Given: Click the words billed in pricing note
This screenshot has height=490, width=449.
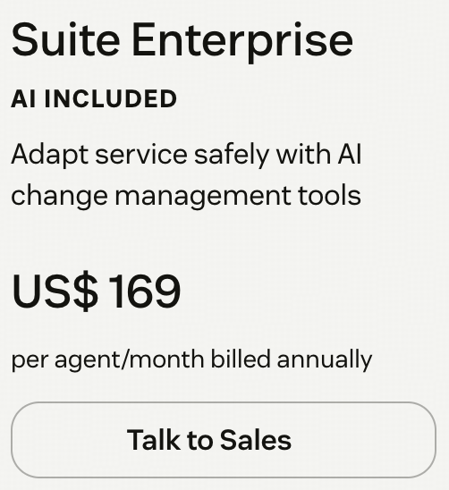Looking at the screenshot, I should tap(241, 359).
